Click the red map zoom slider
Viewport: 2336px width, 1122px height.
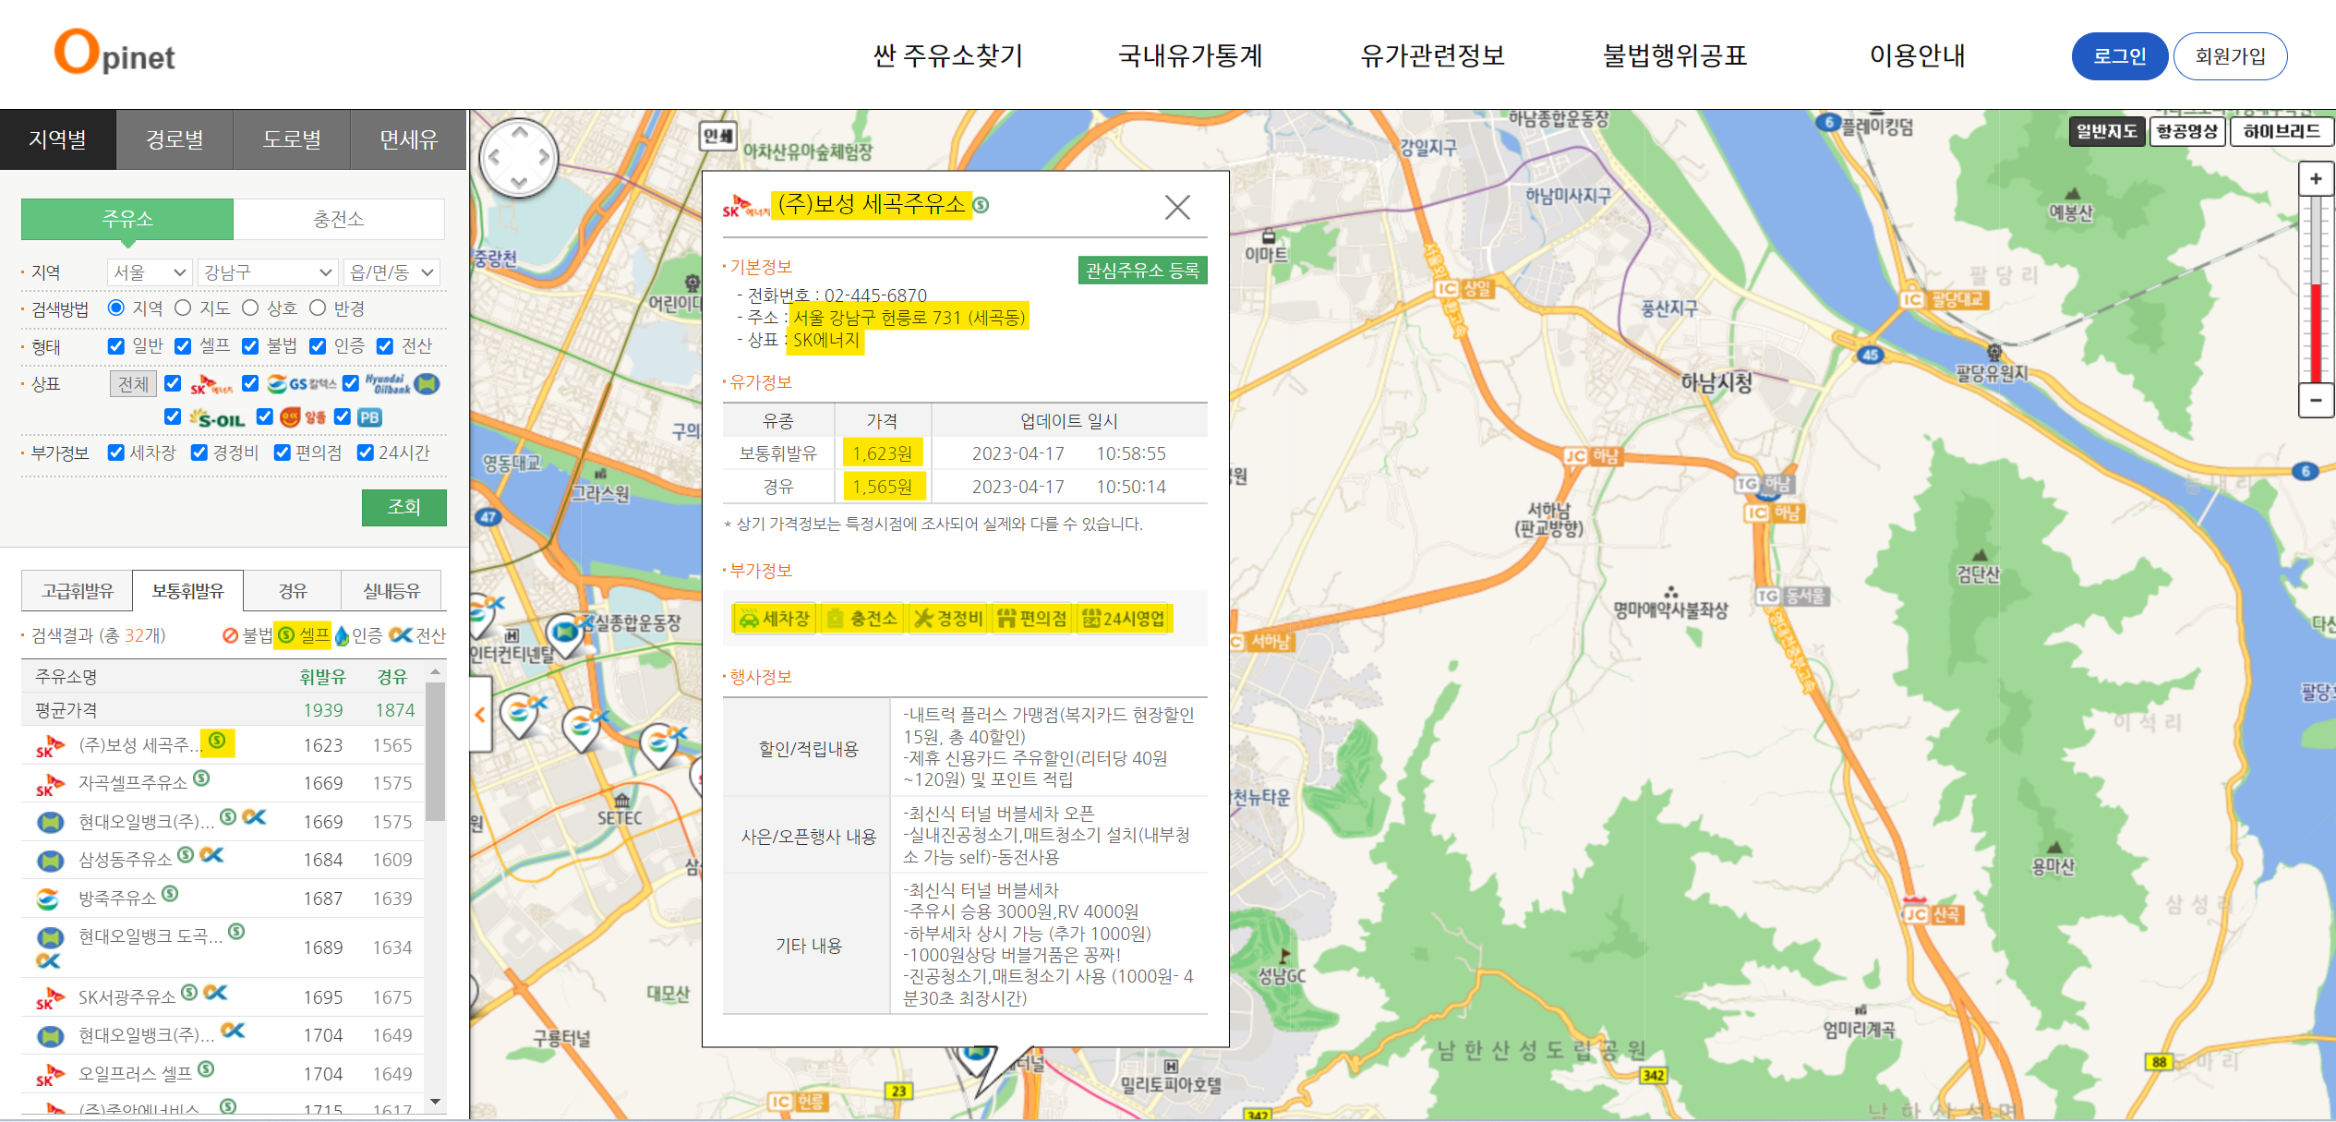[2315, 332]
